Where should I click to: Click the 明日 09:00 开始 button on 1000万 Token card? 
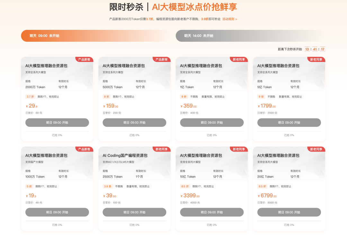(x=57, y=212)
